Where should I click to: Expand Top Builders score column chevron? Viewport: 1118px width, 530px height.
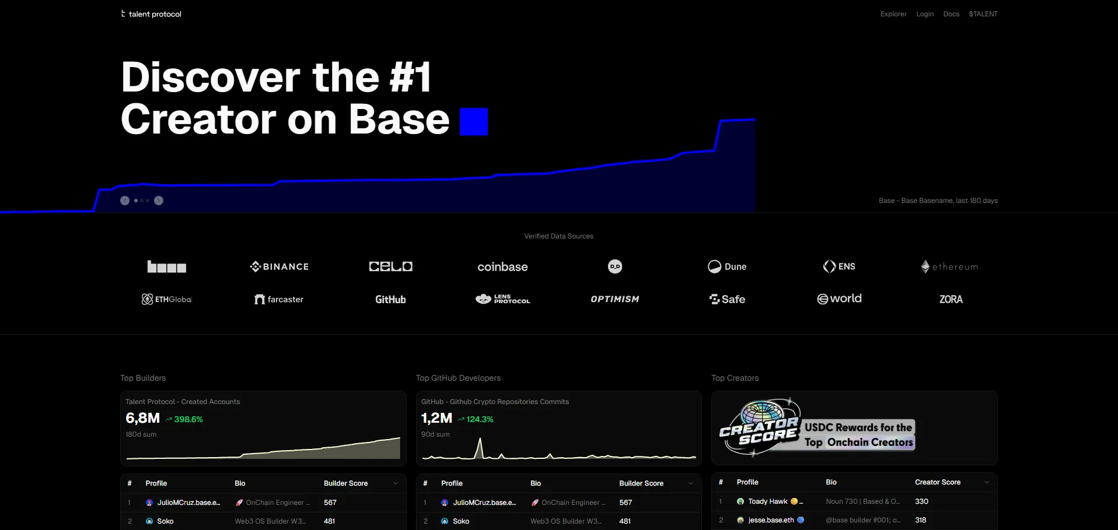click(396, 483)
